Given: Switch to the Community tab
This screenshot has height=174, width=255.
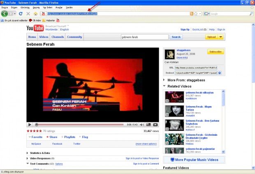Looking at the screenshot, I should pos(74,37).
